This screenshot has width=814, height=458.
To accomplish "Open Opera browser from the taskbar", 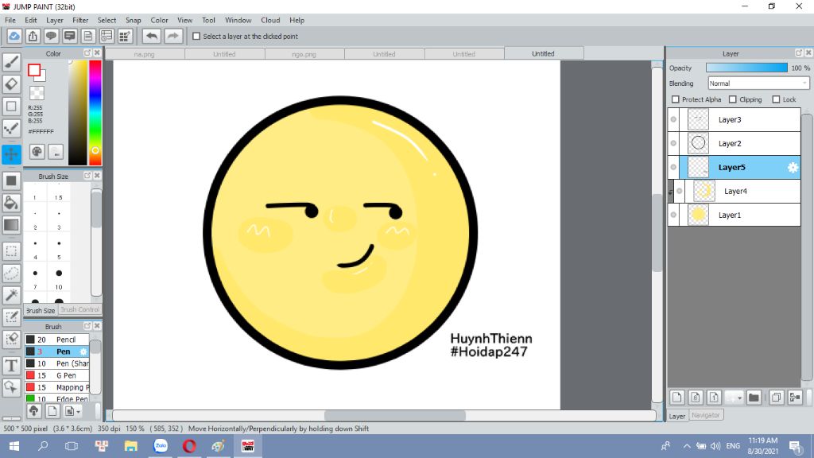I will [189, 446].
